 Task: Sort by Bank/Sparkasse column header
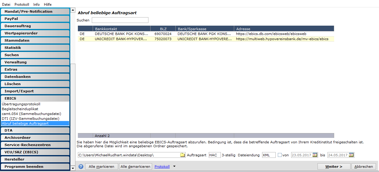point(205,29)
